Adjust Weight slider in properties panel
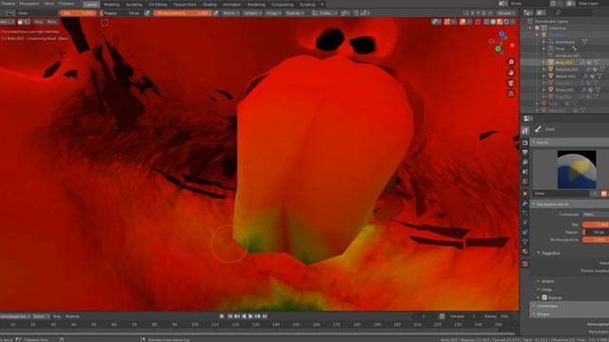The width and height of the screenshot is (609, 342). pos(596,224)
